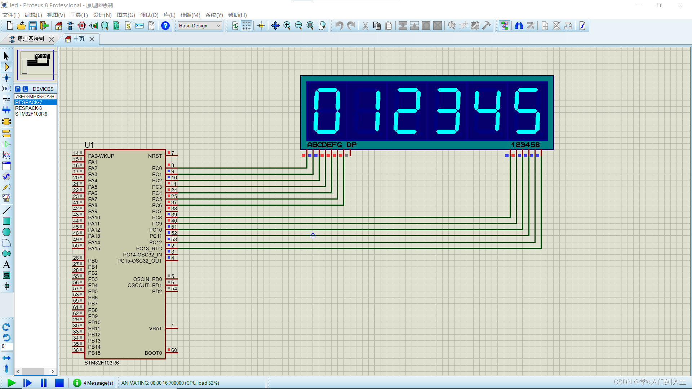Screen dimensions: 692x389
Task: Open the Base Design dropdown
Action: coord(199,26)
